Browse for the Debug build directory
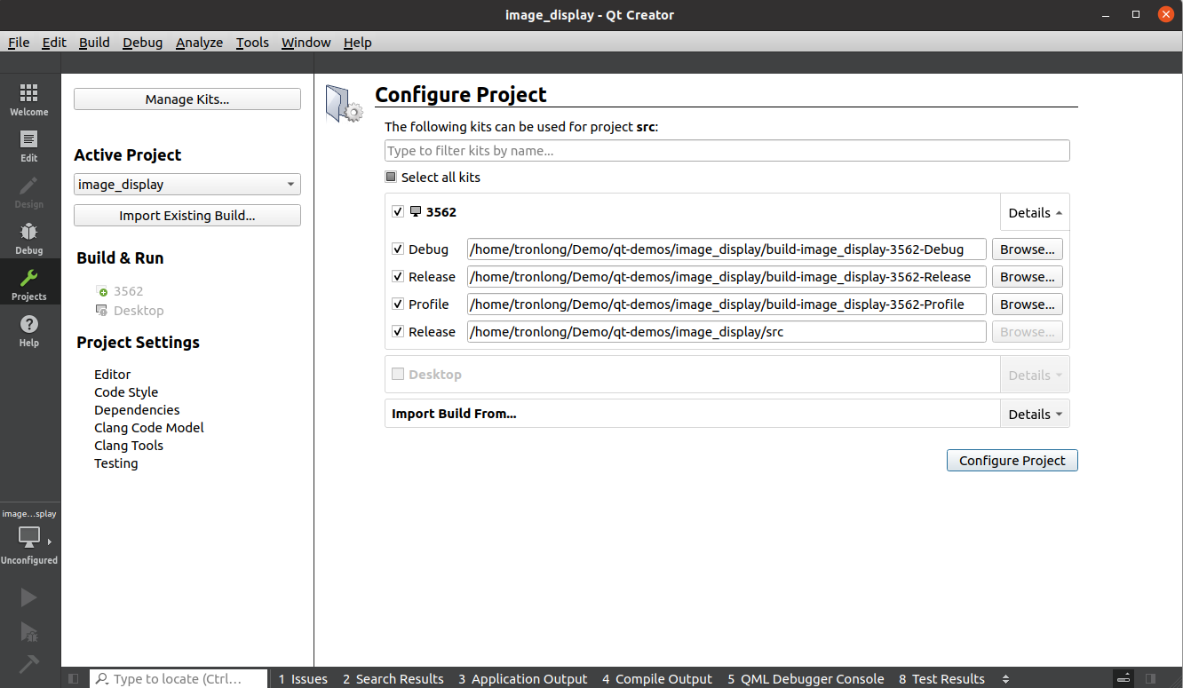This screenshot has height=688, width=1183. click(1028, 249)
